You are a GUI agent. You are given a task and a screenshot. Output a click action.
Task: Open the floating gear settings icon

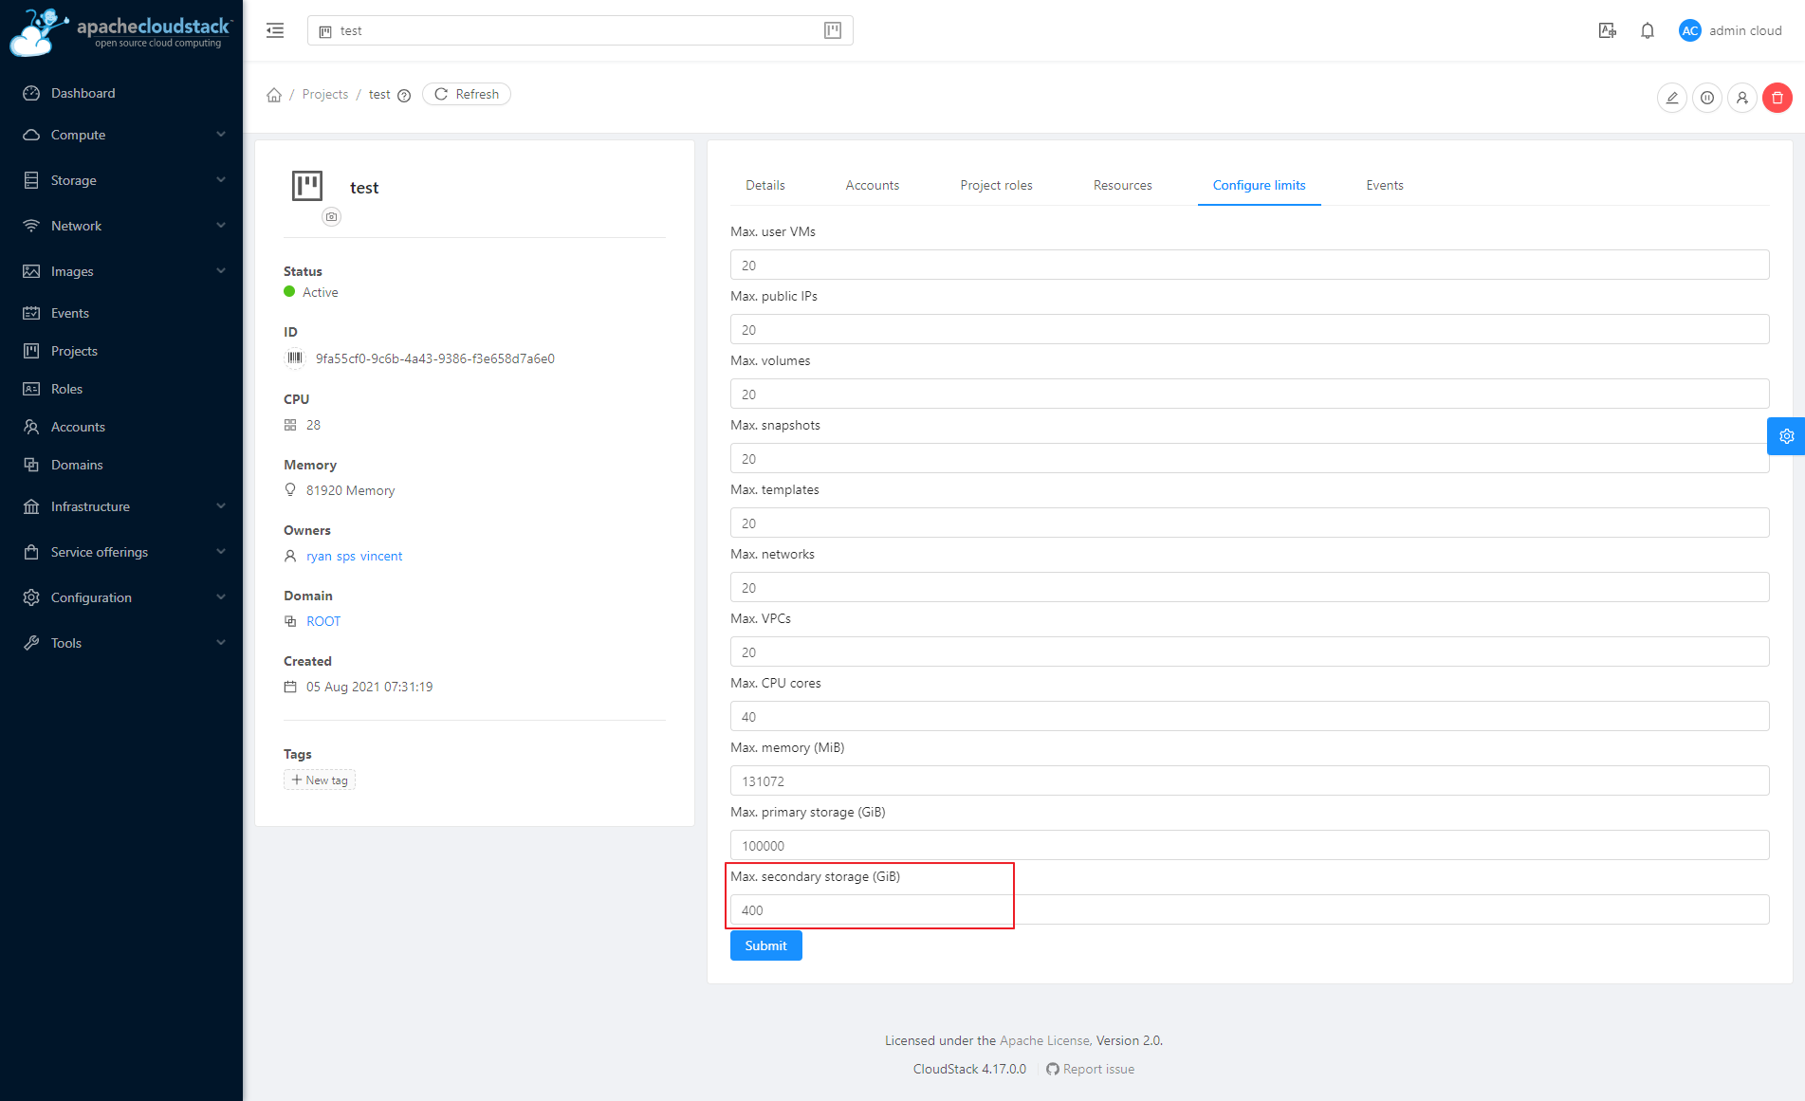tap(1787, 436)
